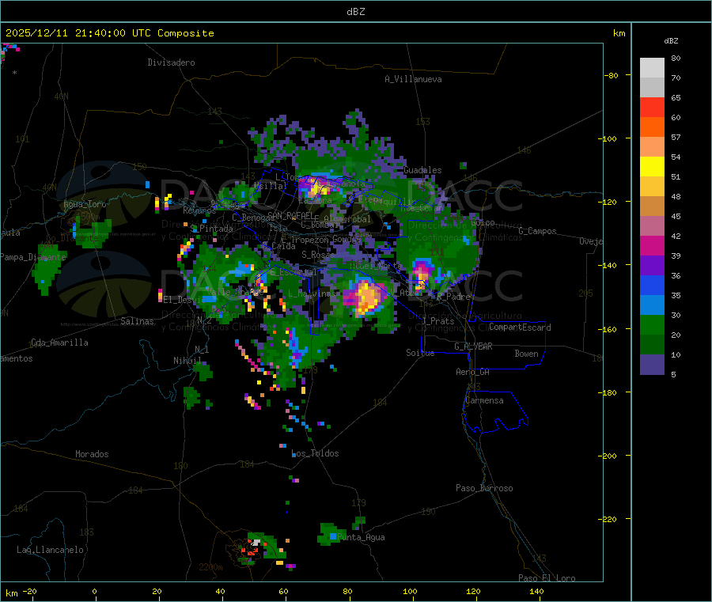712x602 pixels.
Task: Click the R_Padre location label
Action: [x=453, y=297]
